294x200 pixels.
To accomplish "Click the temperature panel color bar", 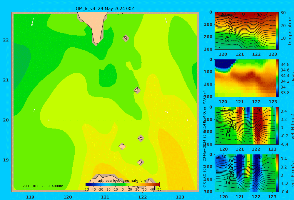I will point(278,31).
